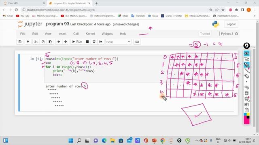
Task: Undo the last annotation stroke
Action: [x=246, y=87]
